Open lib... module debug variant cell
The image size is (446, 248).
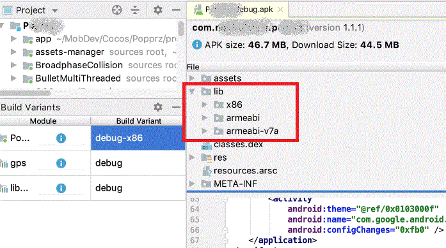[x=138, y=188]
